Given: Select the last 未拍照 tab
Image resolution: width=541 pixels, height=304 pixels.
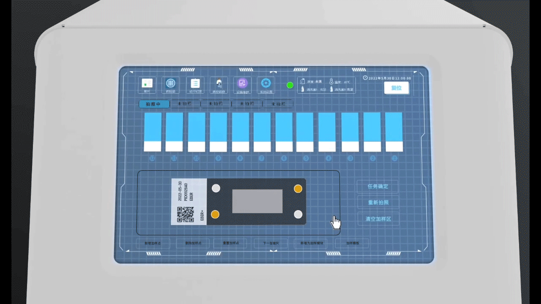Looking at the screenshot, I should pos(278,104).
